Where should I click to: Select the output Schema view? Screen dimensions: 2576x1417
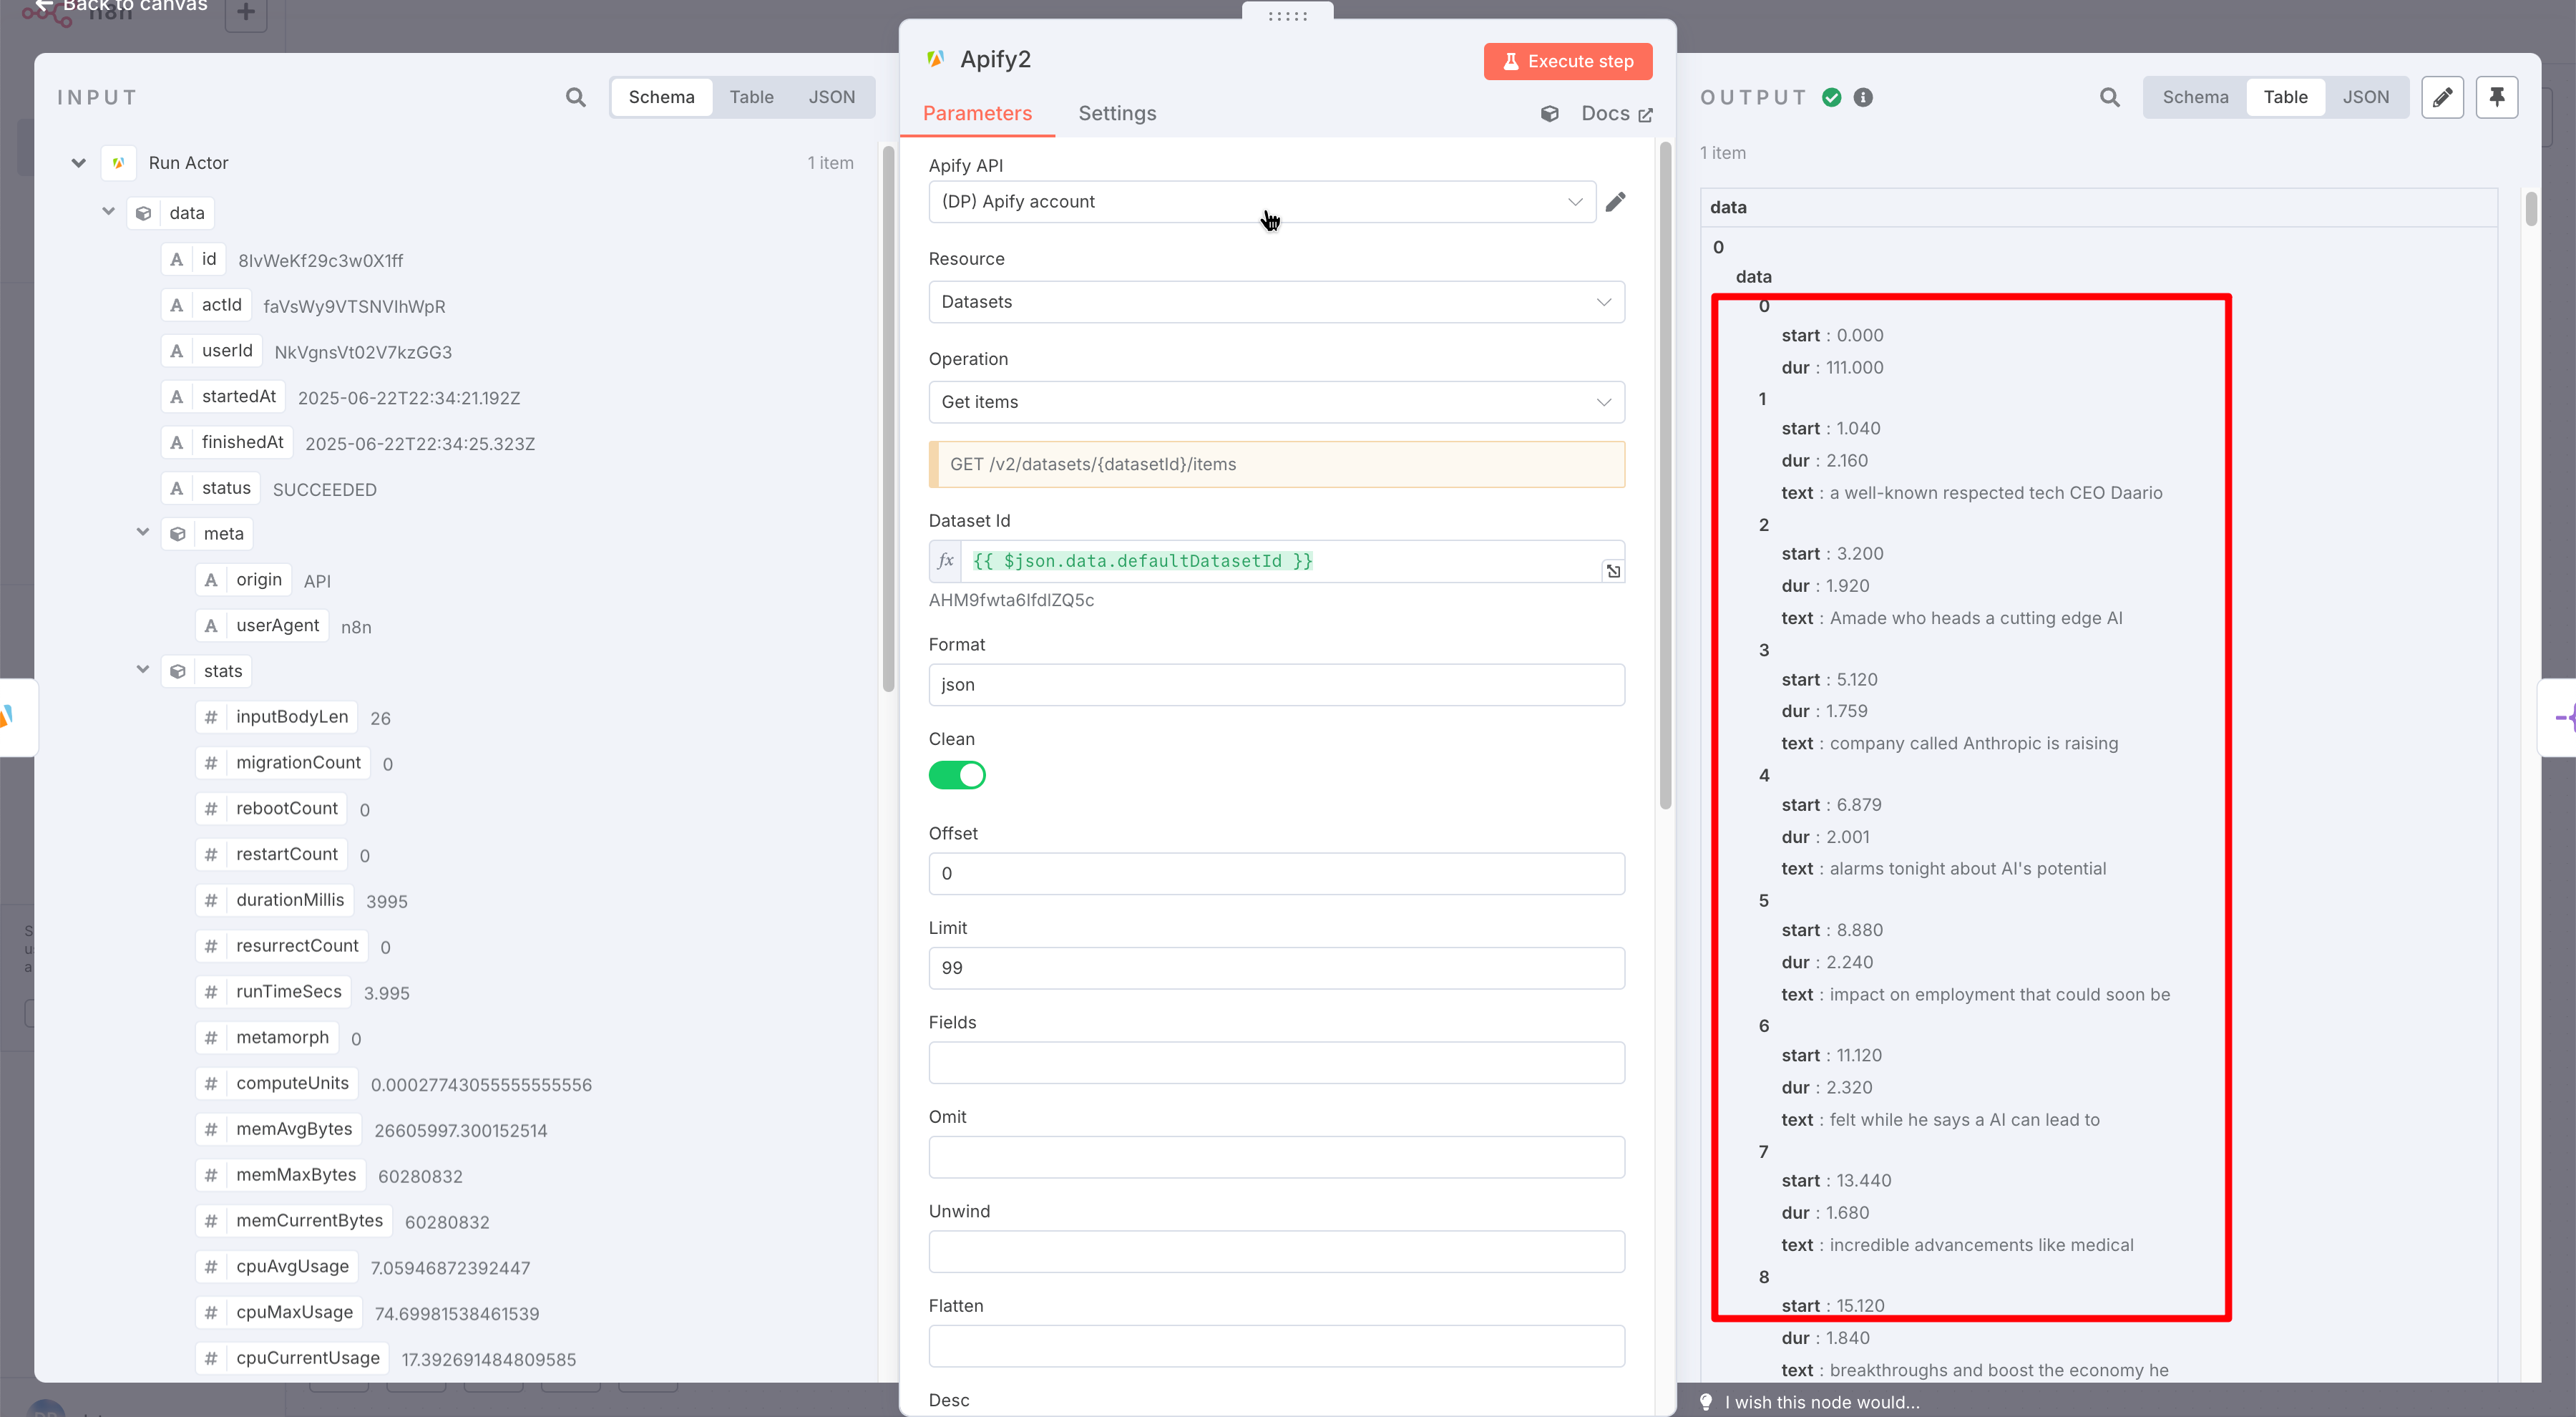click(x=2195, y=97)
